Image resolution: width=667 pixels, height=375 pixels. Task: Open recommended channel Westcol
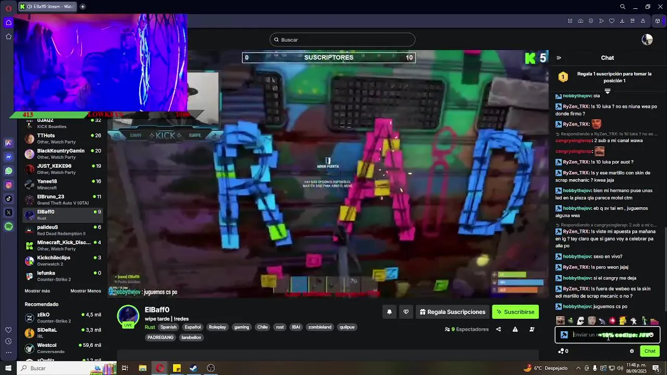(63, 348)
